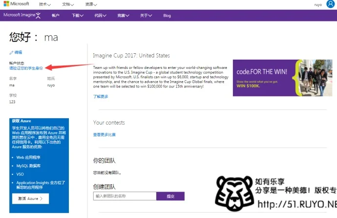Screen dimensions: 337x218
Task: Click the MySQL 数据库 list item
Action: (28, 166)
